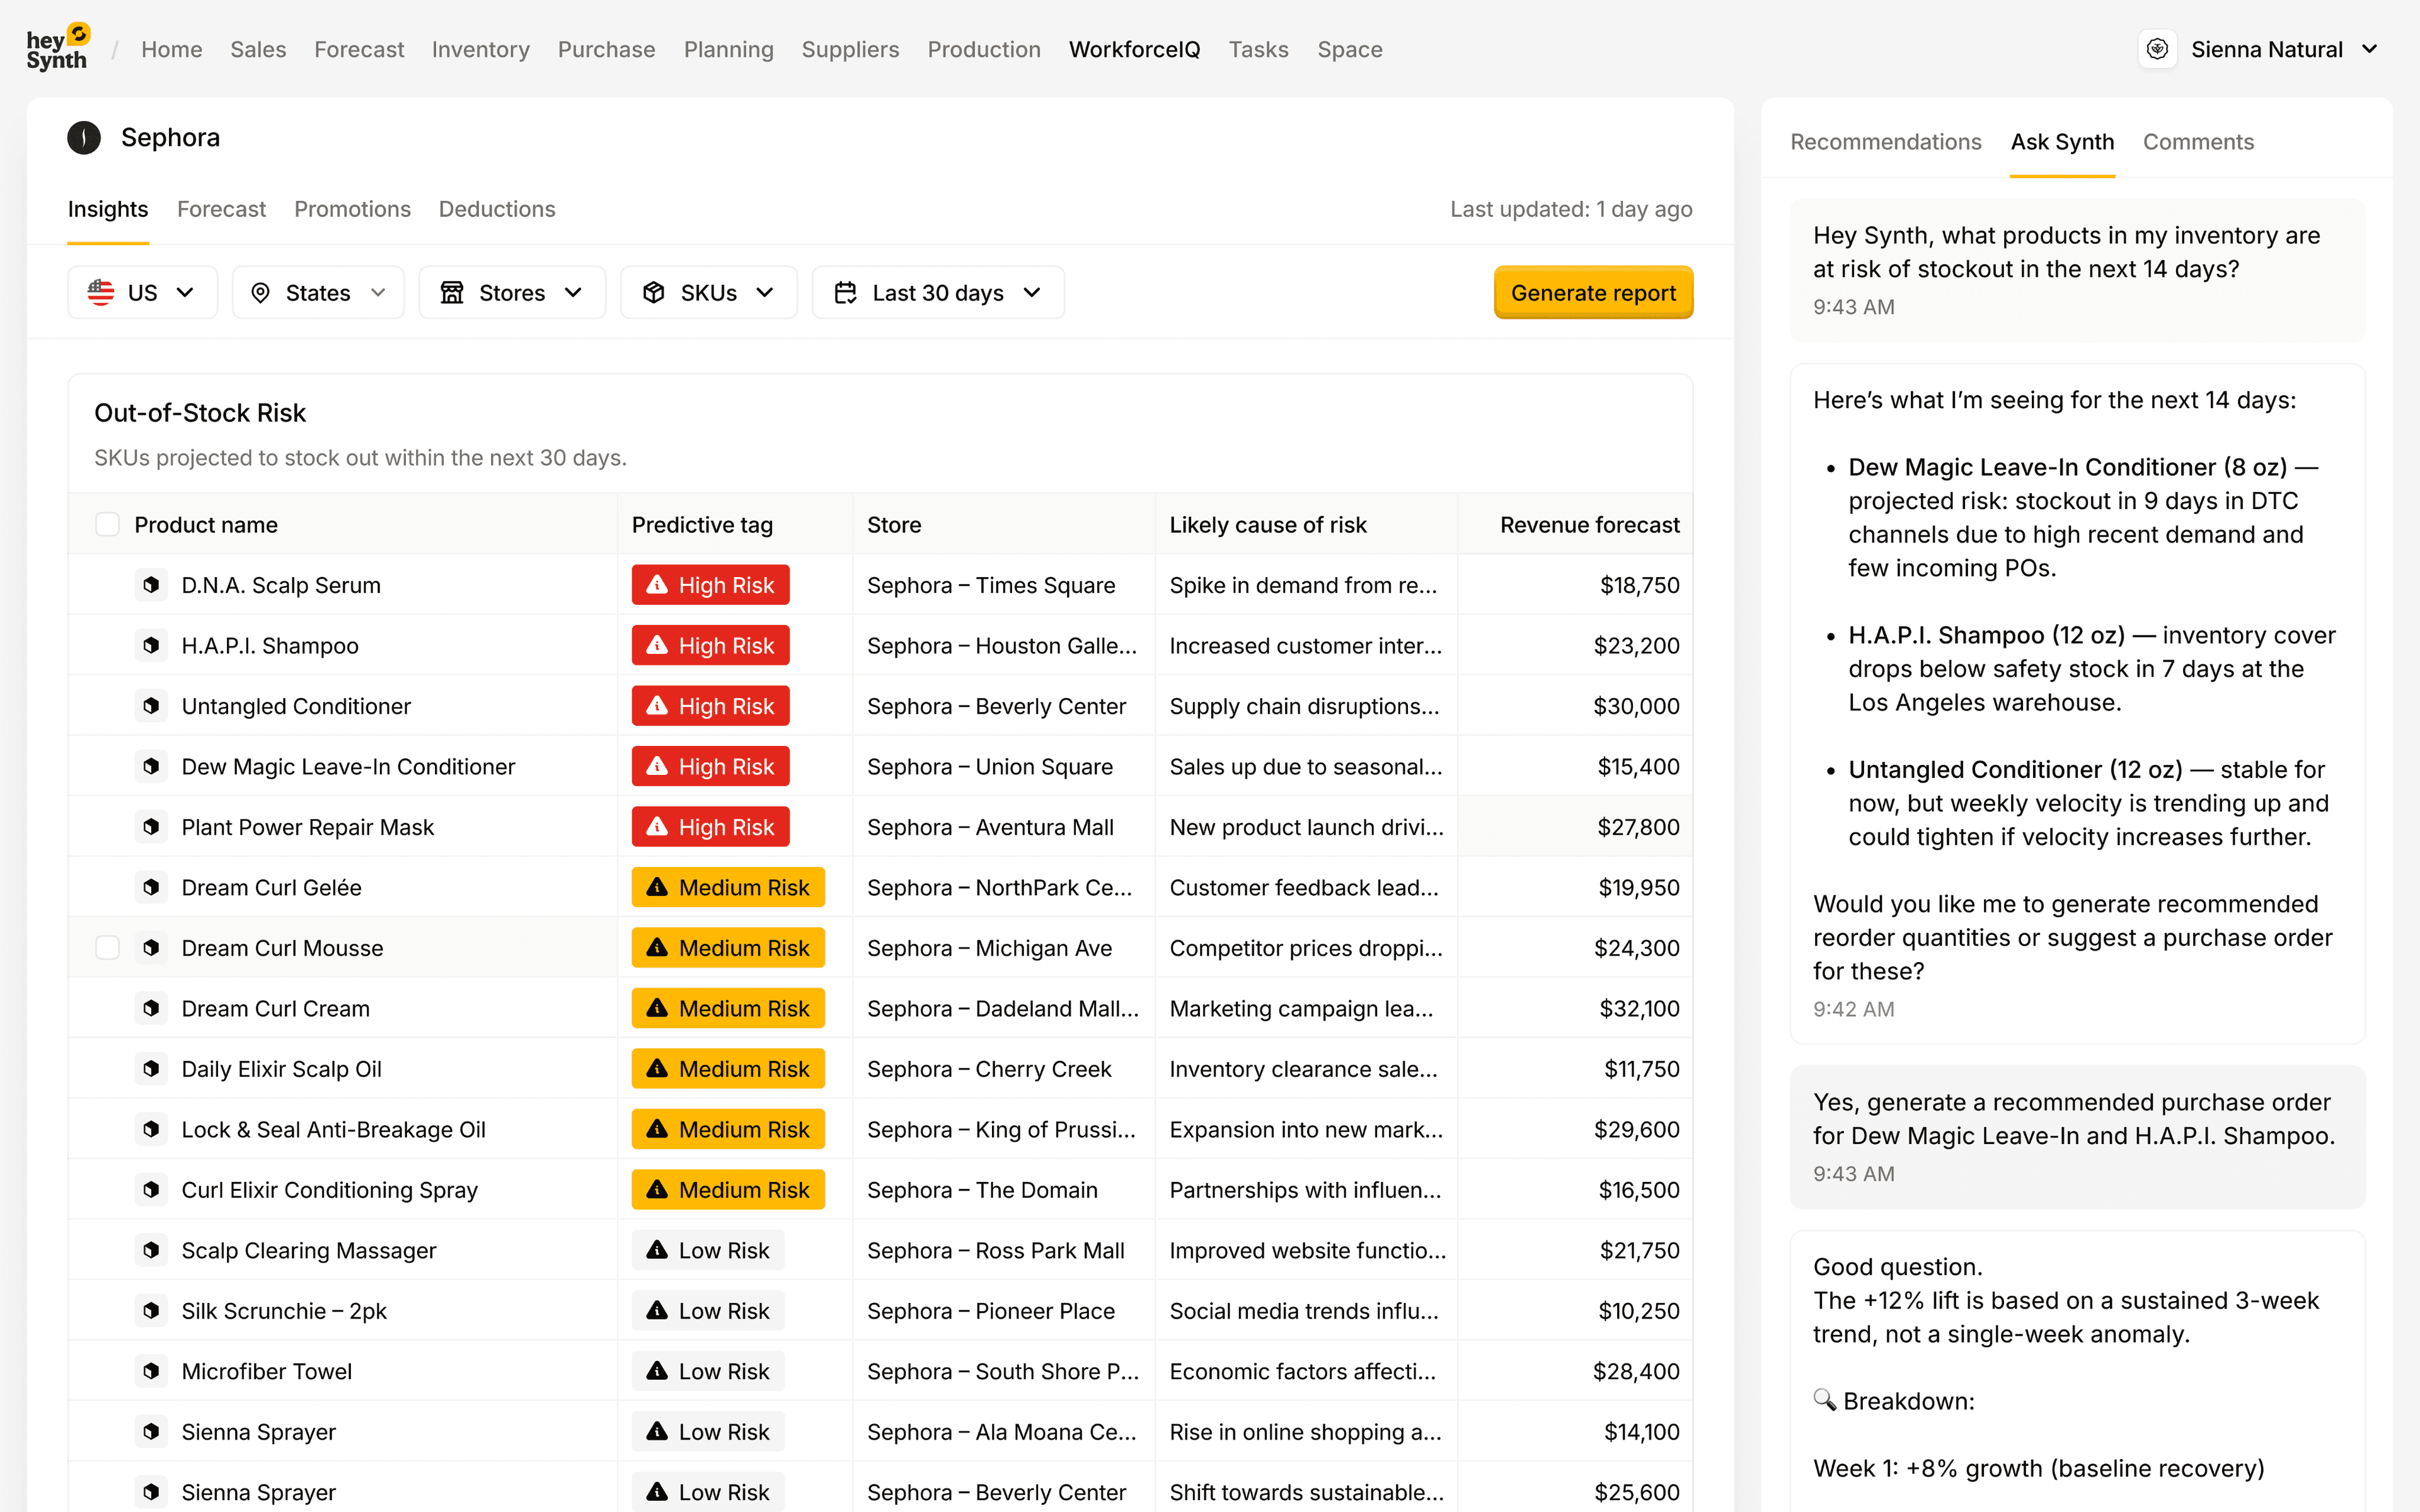This screenshot has height=1512, width=2420.
Task: Click the location pin icon in States filter
Action: [x=260, y=293]
